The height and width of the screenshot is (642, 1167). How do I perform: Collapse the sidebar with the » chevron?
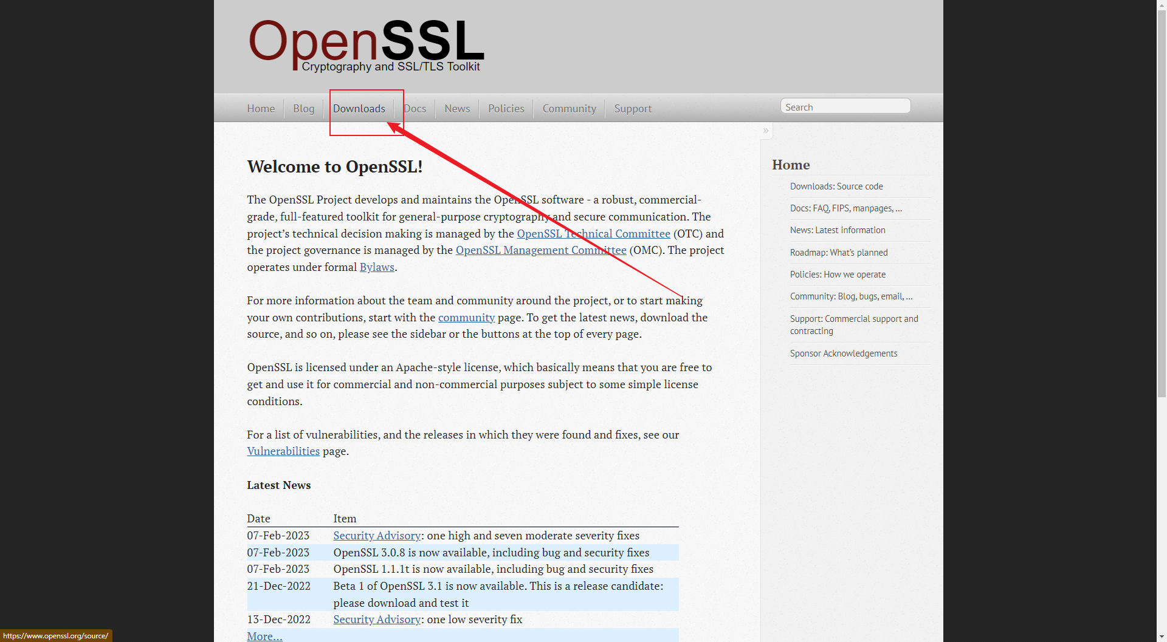[x=766, y=131]
